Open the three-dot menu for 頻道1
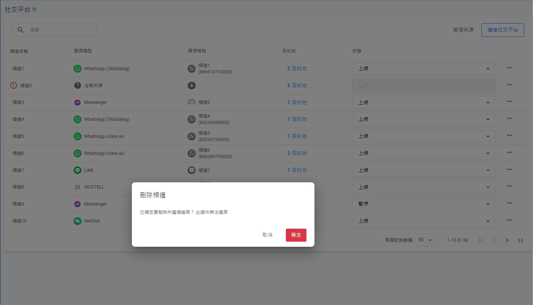Screen dimensions: 534x305 (x=509, y=68)
